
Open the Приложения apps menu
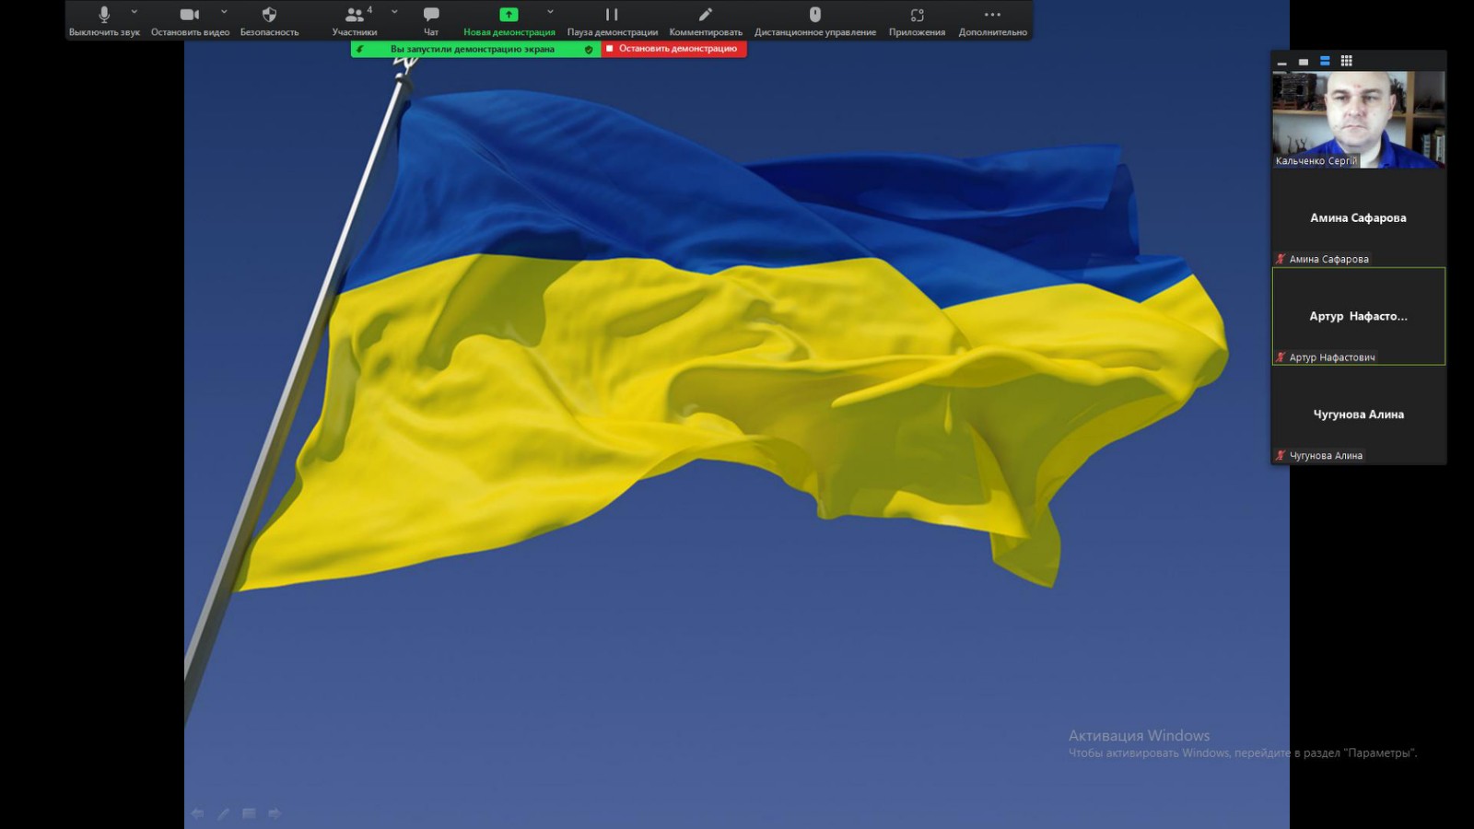[917, 20]
